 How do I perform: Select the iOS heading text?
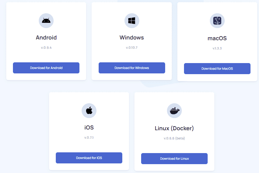[89, 128]
